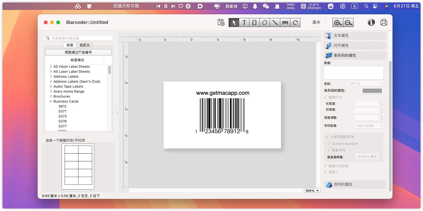Click the search magnifier in filter field
This screenshot has width=423, height=211.
pos(48,38)
